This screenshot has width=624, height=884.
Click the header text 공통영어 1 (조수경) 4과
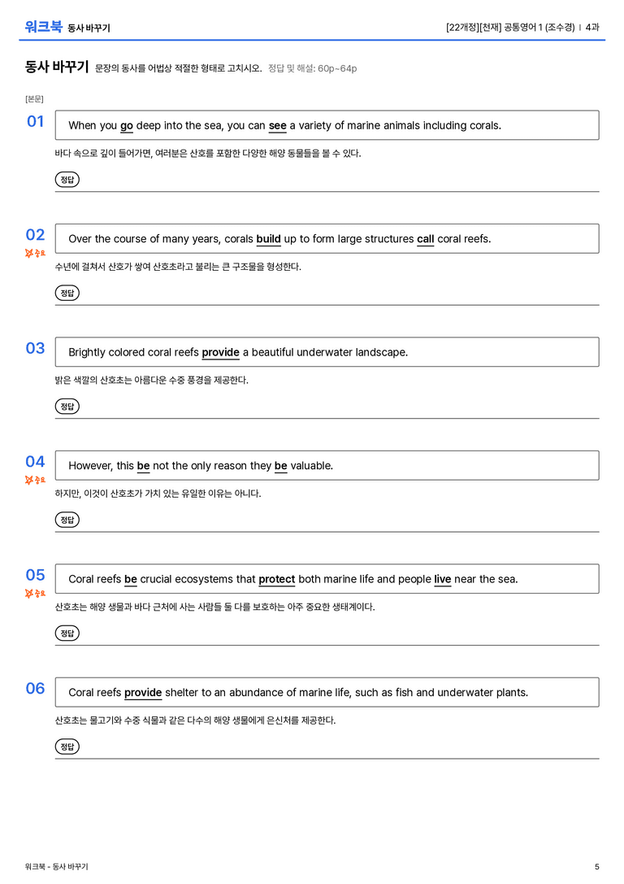pyautogui.click(x=552, y=27)
